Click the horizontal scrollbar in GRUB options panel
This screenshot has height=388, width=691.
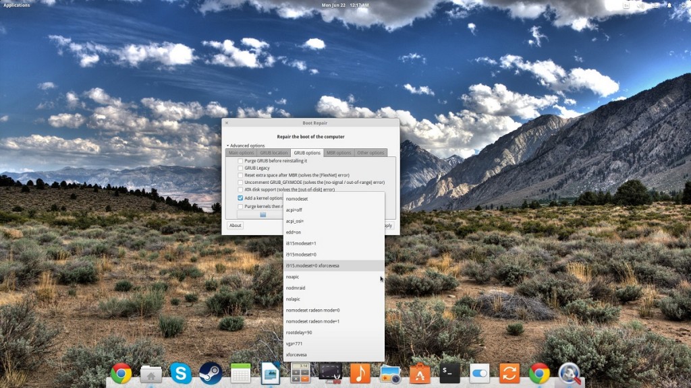click(263, 215)
